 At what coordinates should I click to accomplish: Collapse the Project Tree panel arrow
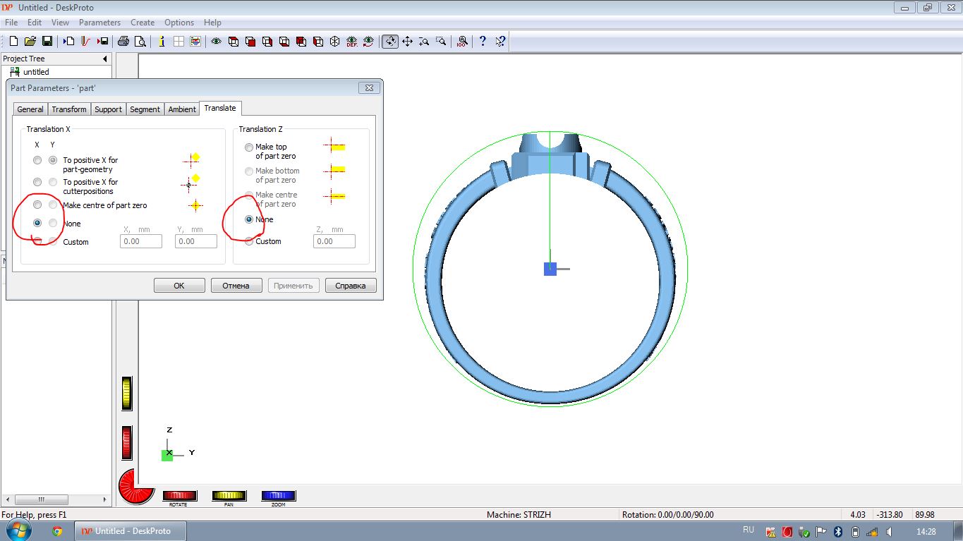point(105,59)
